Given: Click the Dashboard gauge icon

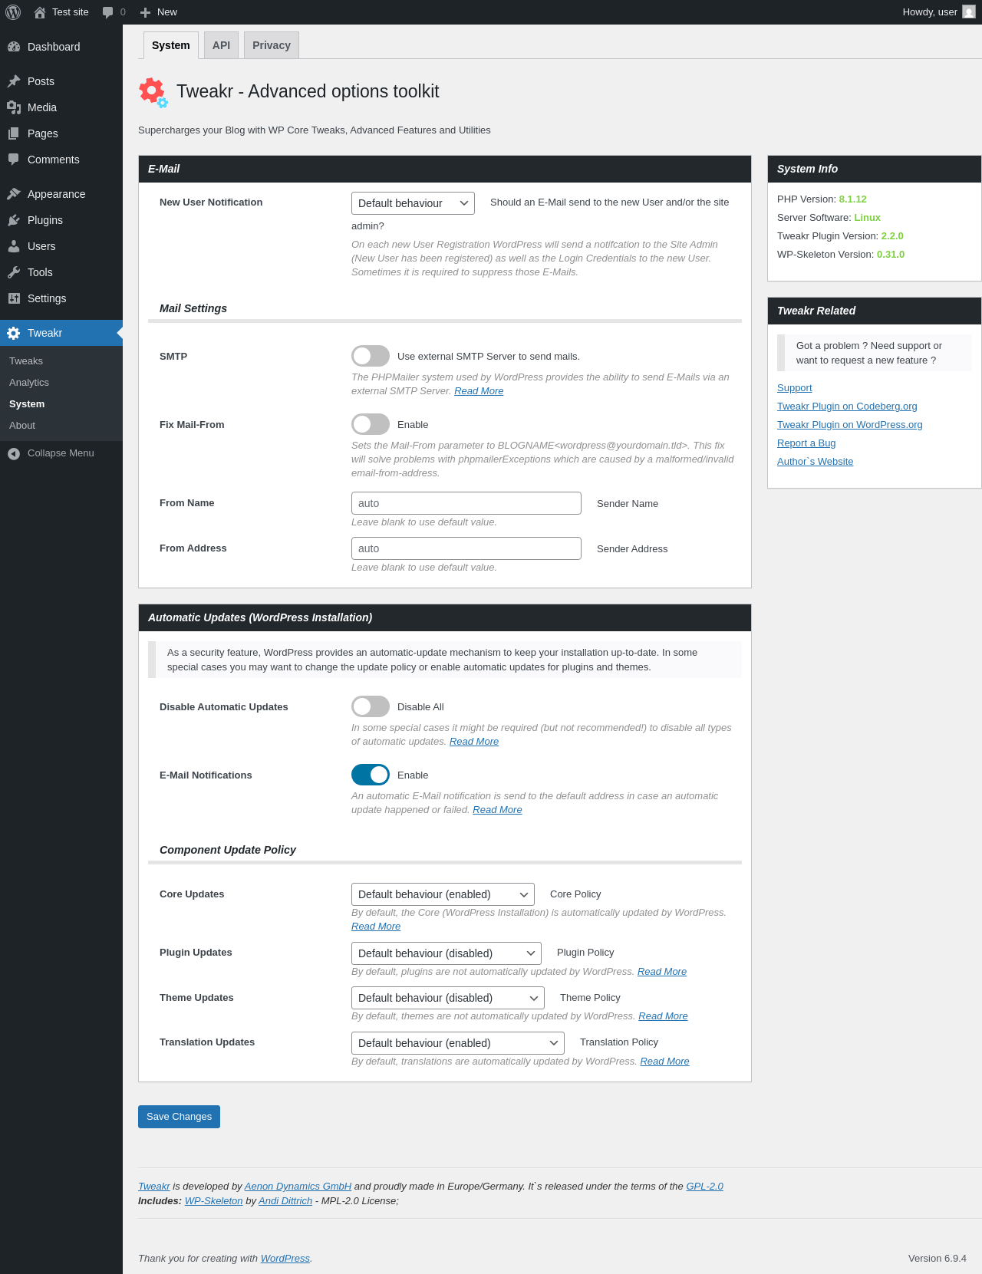Looking at the screenshot, I should tap(14, 47).
